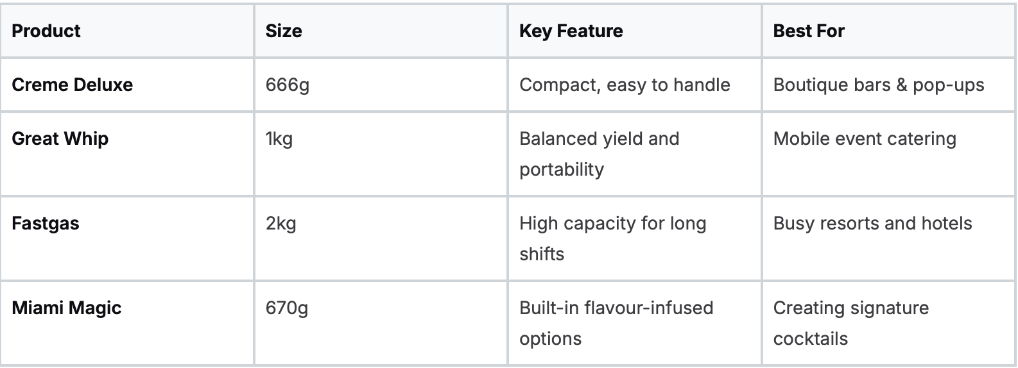Click the Size column header
This screenshot has height=368, width=1018.
pyautogui.click(x=284, y=31)
